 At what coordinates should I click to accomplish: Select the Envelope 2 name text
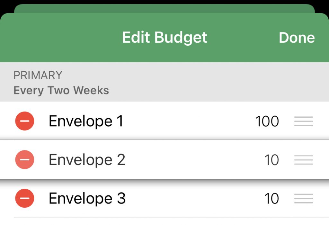coord(87,160)
